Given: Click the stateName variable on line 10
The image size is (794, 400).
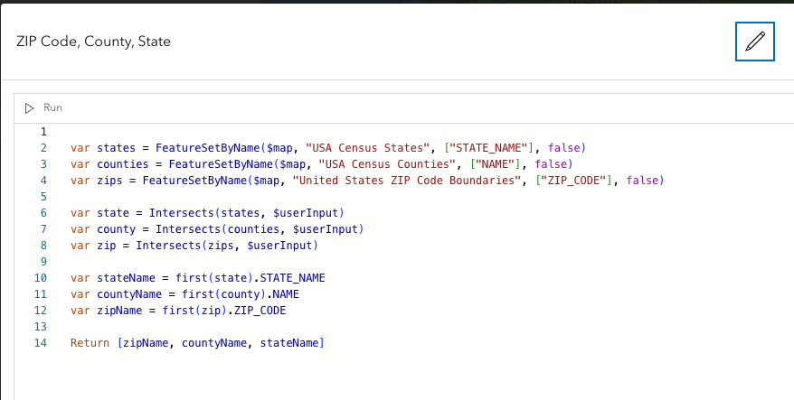Looking at the screenshot, I should point(126,278).
